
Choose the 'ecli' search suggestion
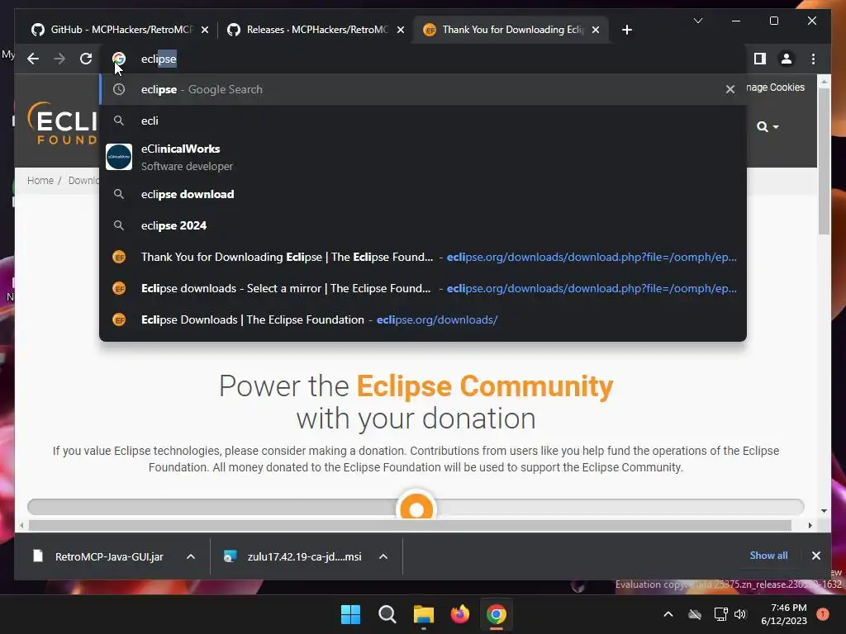click(423, 121)
